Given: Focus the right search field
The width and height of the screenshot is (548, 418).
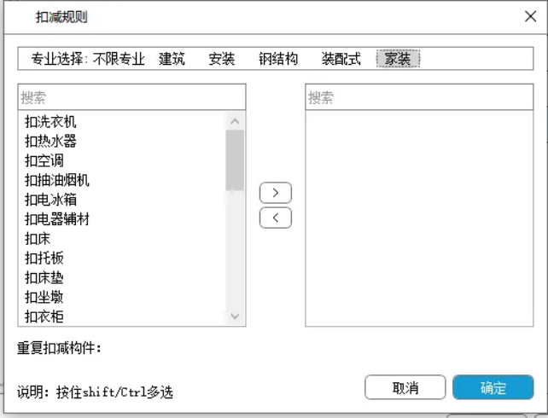Looking at the screenshot, I should (419, 97).
